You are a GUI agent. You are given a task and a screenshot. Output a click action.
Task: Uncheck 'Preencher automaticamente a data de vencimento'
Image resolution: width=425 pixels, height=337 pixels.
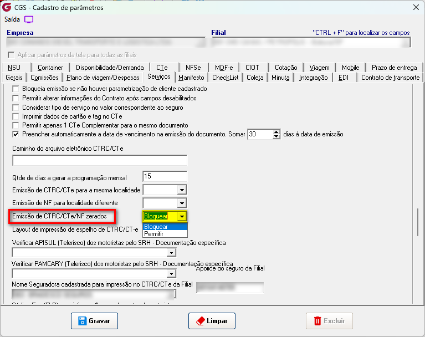coord(16,134)
